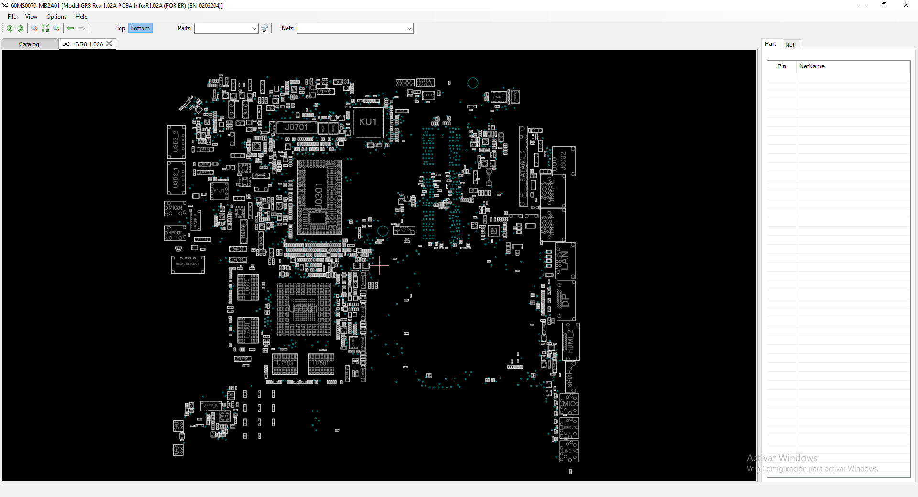This screenshot has height=497, width=918.
Task: Select the CPU_FAN header
Action: (x=404, y=230)
